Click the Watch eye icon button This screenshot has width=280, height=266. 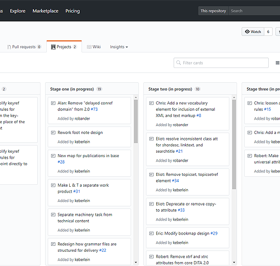pyautogui.click(x=253, y=32)
